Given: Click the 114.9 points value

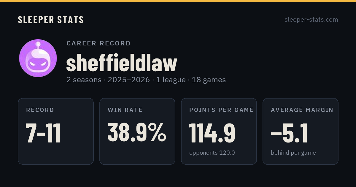Looking at the screenshot, I should coord(212,133).
